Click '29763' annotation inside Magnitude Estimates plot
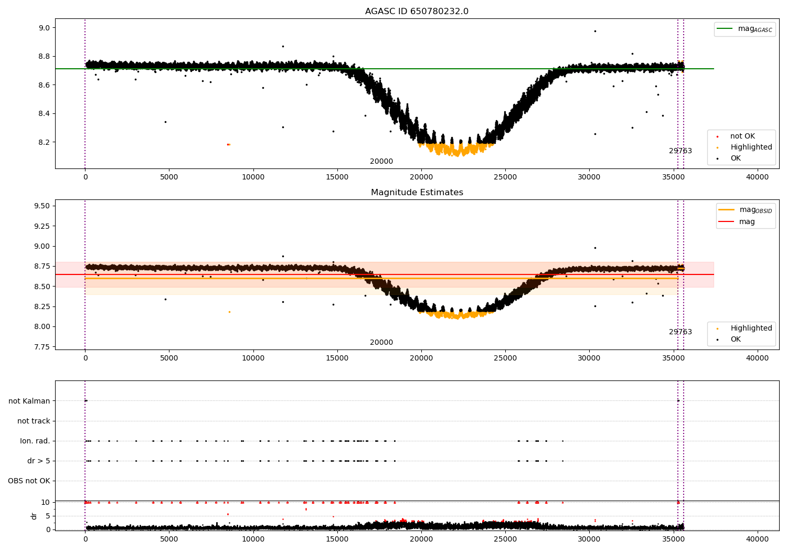The height and width of the screenshot is (551, 787). pyautogui.click(x=680, y=332)
